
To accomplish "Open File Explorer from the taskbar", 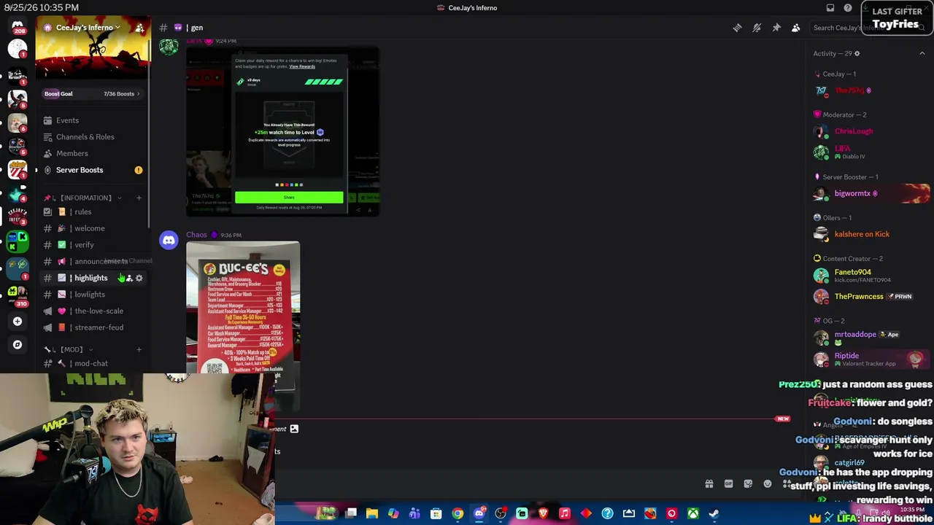I will (x=372, y=514).
